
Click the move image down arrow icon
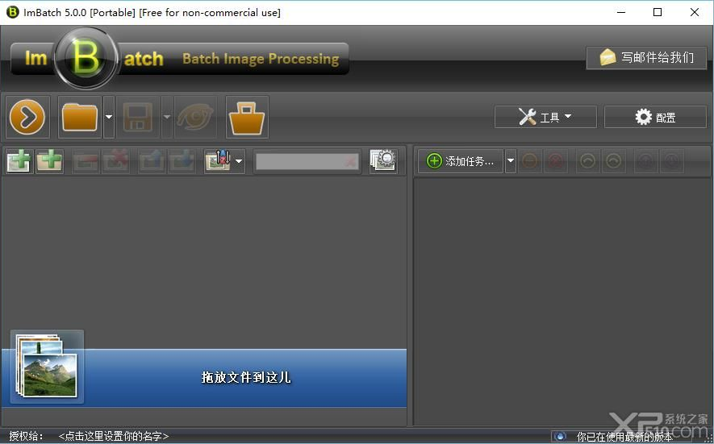(x=182, y=161)
